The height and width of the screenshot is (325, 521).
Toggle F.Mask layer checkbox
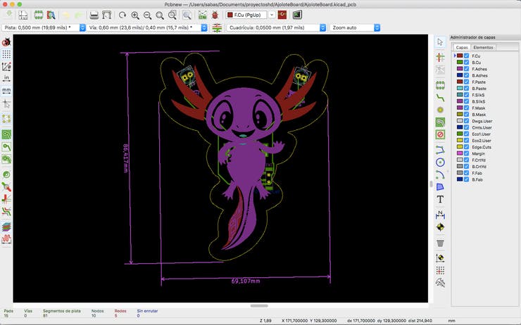coord(467,108)
